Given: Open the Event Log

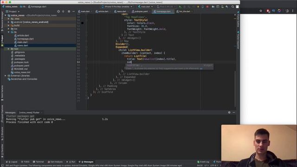Looking at the screenshot, I should click(x=203, y=162).
